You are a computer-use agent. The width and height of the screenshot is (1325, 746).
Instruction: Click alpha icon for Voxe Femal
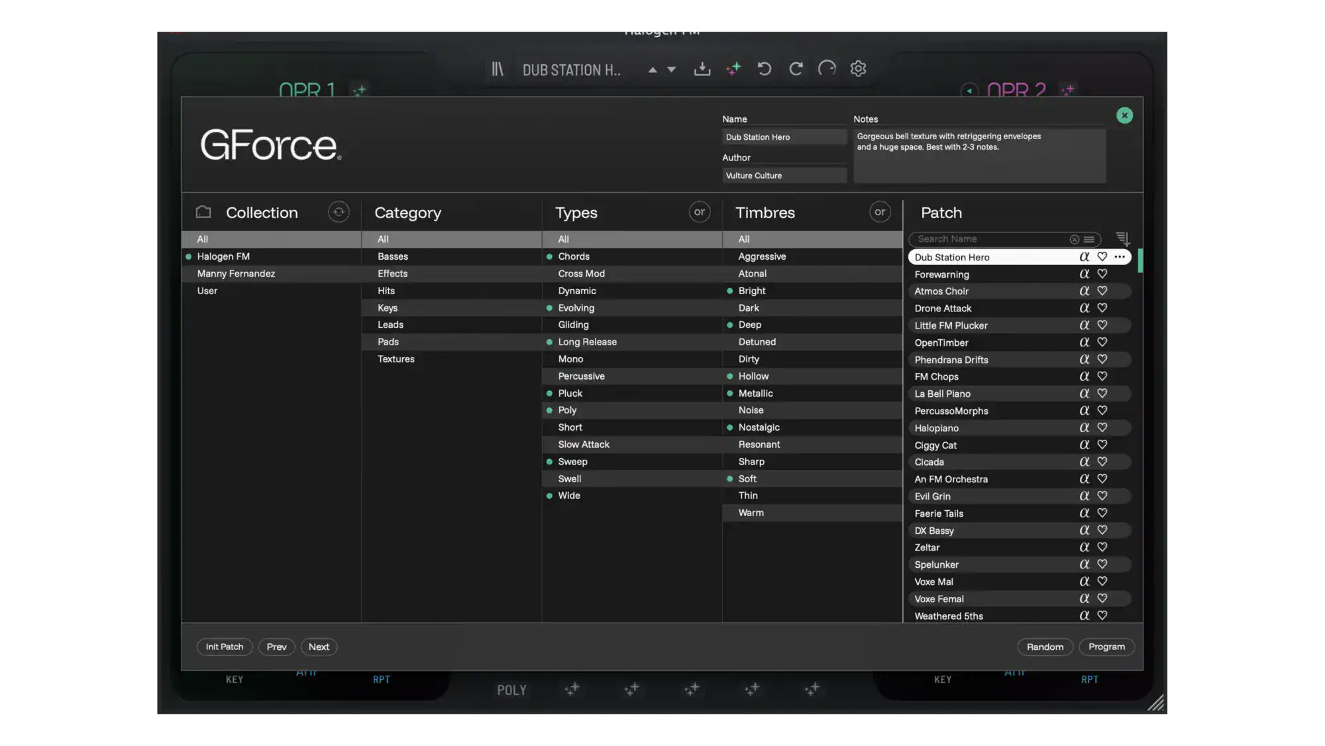pos(1084,599)
